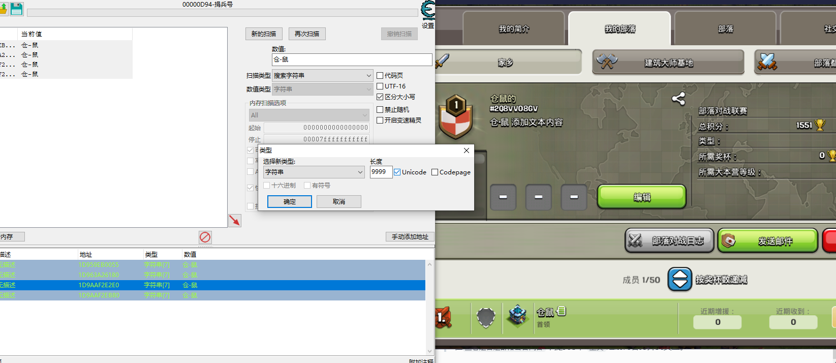Screen dimensions: 836x363
Task: Select address row 1D959EB0055
Action: [212, 265]
